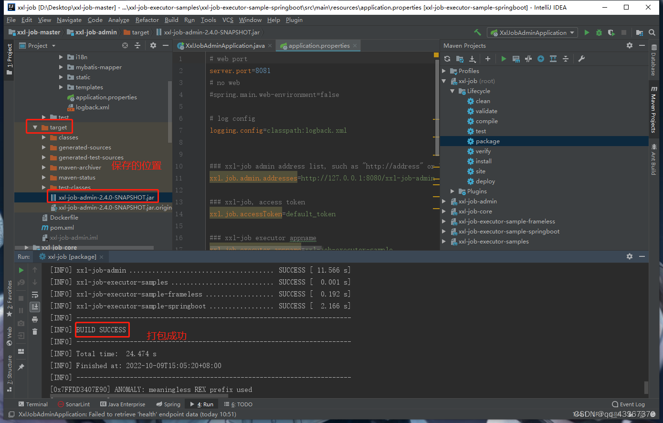Rerun the xxl-job package build
The height and width of the screenshot is (423, 663).
pos(21,270)
